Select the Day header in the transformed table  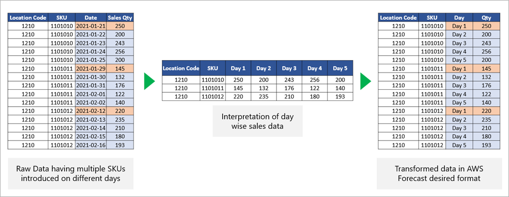460,18
